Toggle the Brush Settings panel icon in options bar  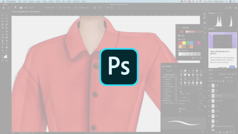[21, 8]
